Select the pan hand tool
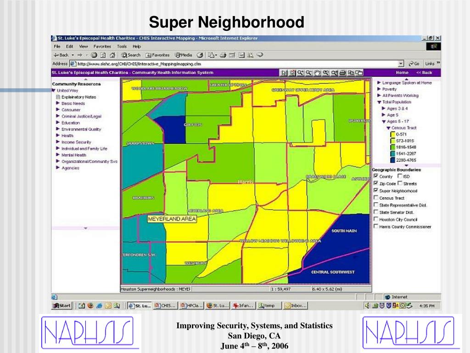The height and width of the screenshot is (353, 470). 317,73
